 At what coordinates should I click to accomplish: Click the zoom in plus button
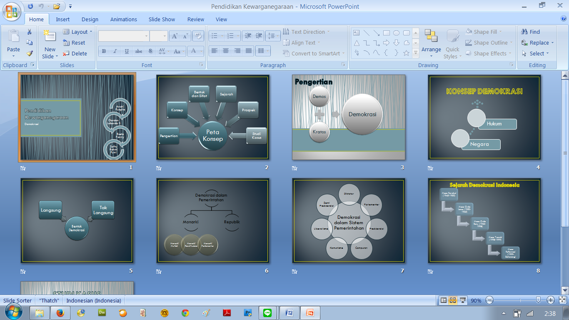[551, 300]
